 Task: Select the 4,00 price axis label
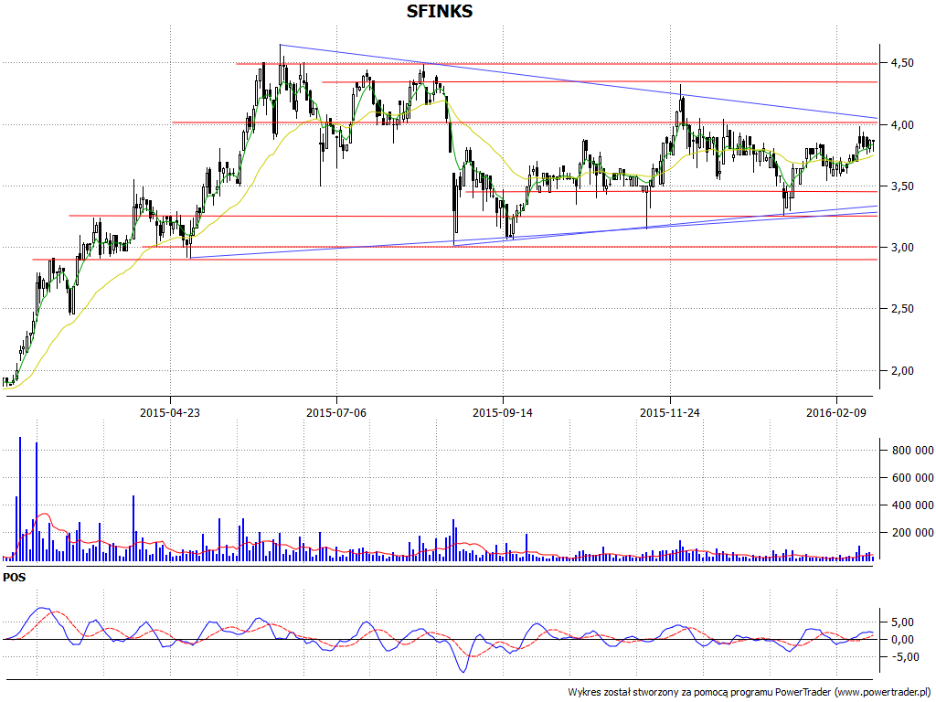(x=901, y=124)
